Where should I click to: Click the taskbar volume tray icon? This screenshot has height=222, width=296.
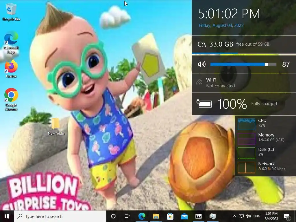tap(248, 216)
